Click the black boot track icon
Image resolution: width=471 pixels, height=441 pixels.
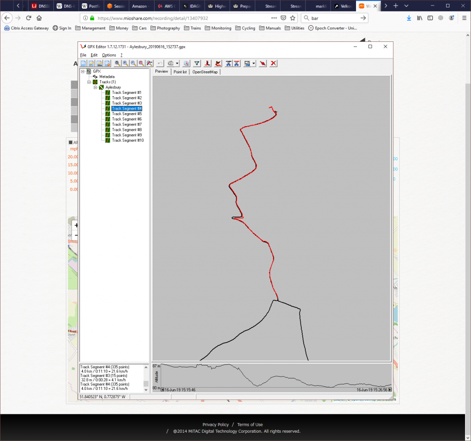coord(207,64)
